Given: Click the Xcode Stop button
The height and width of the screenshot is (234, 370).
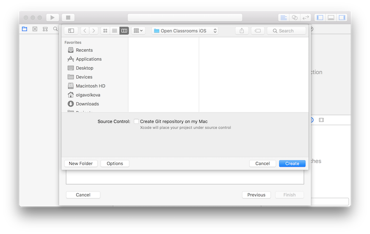Looking at the screenshot, I should click(x=68, y=18).
